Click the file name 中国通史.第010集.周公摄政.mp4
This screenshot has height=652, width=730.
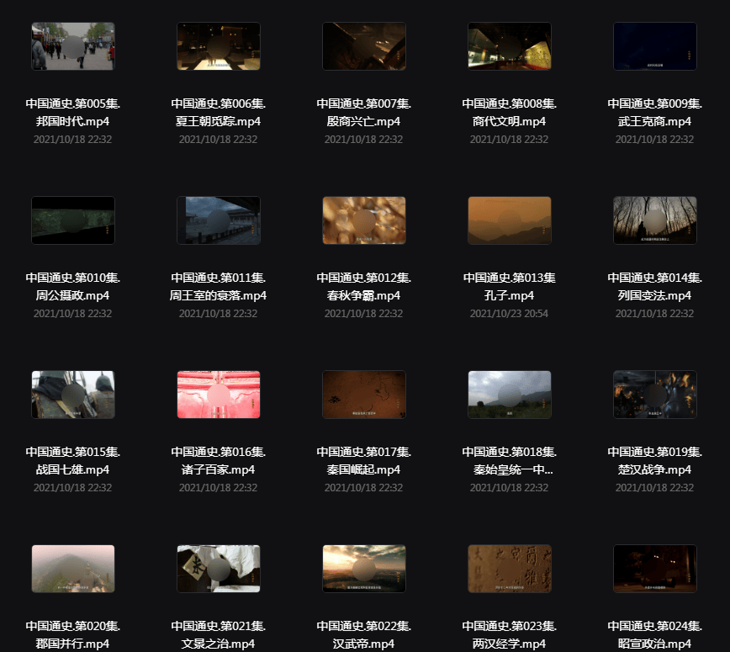point(73,287)
